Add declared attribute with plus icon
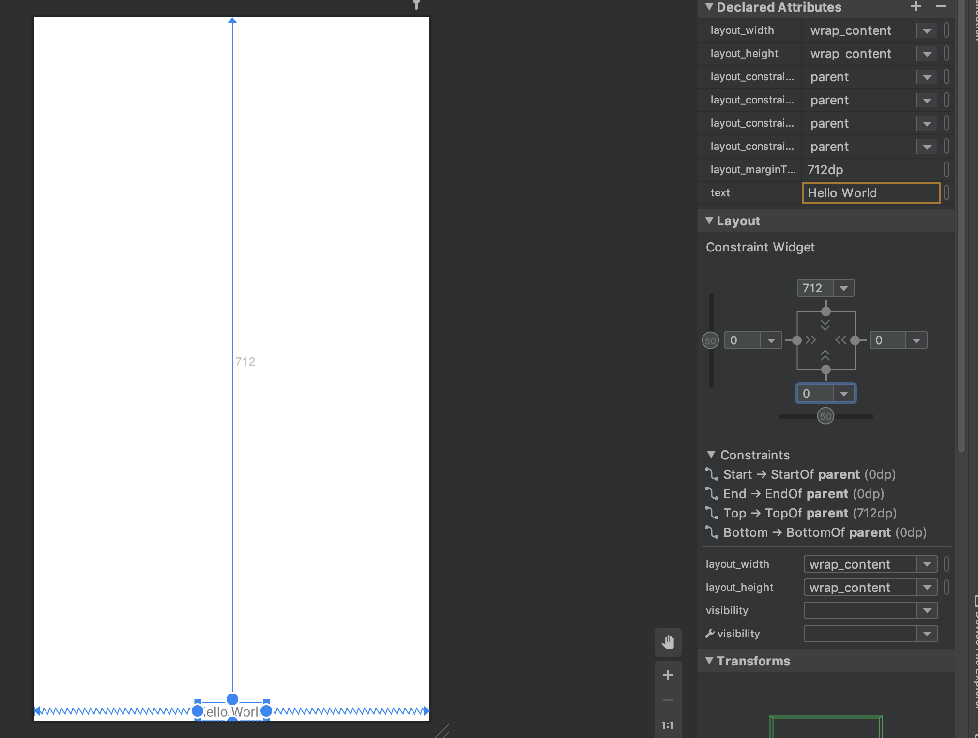The image size is (978, 738). (x=916, y=7)
